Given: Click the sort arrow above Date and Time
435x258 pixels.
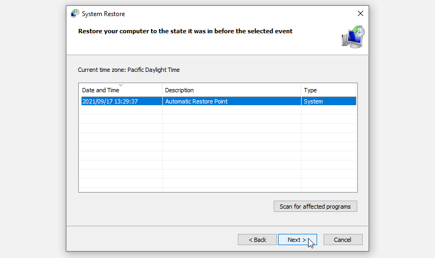Looking at the screenshot, I should point(121,85).
